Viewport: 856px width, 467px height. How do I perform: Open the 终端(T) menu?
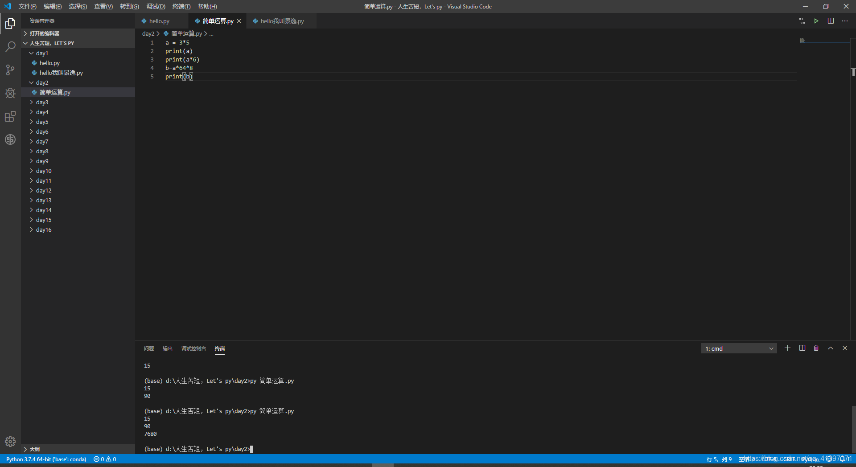tap(181, 6)
